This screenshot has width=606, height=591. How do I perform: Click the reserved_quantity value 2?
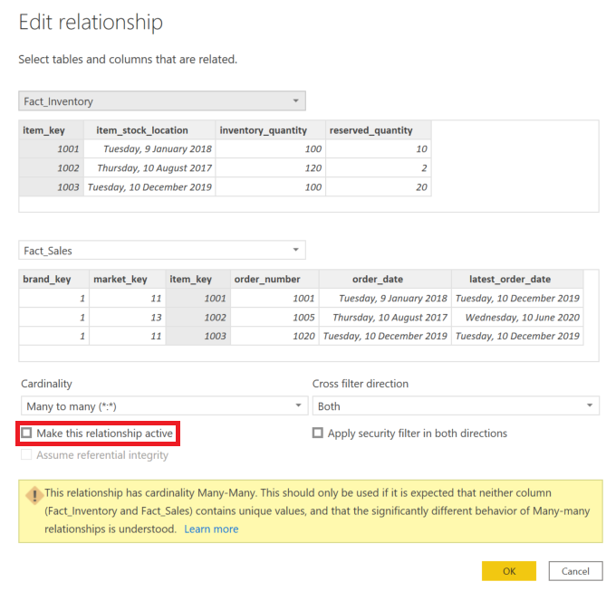pyautogui.click(x=379, y=168)
